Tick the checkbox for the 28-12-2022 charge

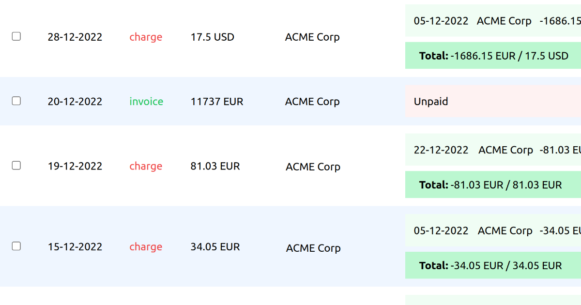[x=16, y=36]
